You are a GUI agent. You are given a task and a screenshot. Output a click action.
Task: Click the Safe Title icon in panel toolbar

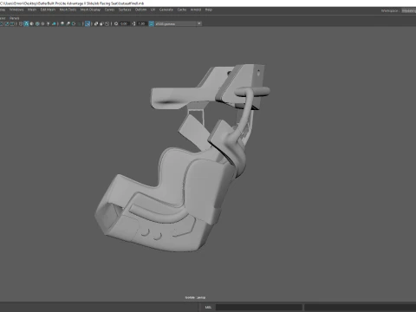12,23
